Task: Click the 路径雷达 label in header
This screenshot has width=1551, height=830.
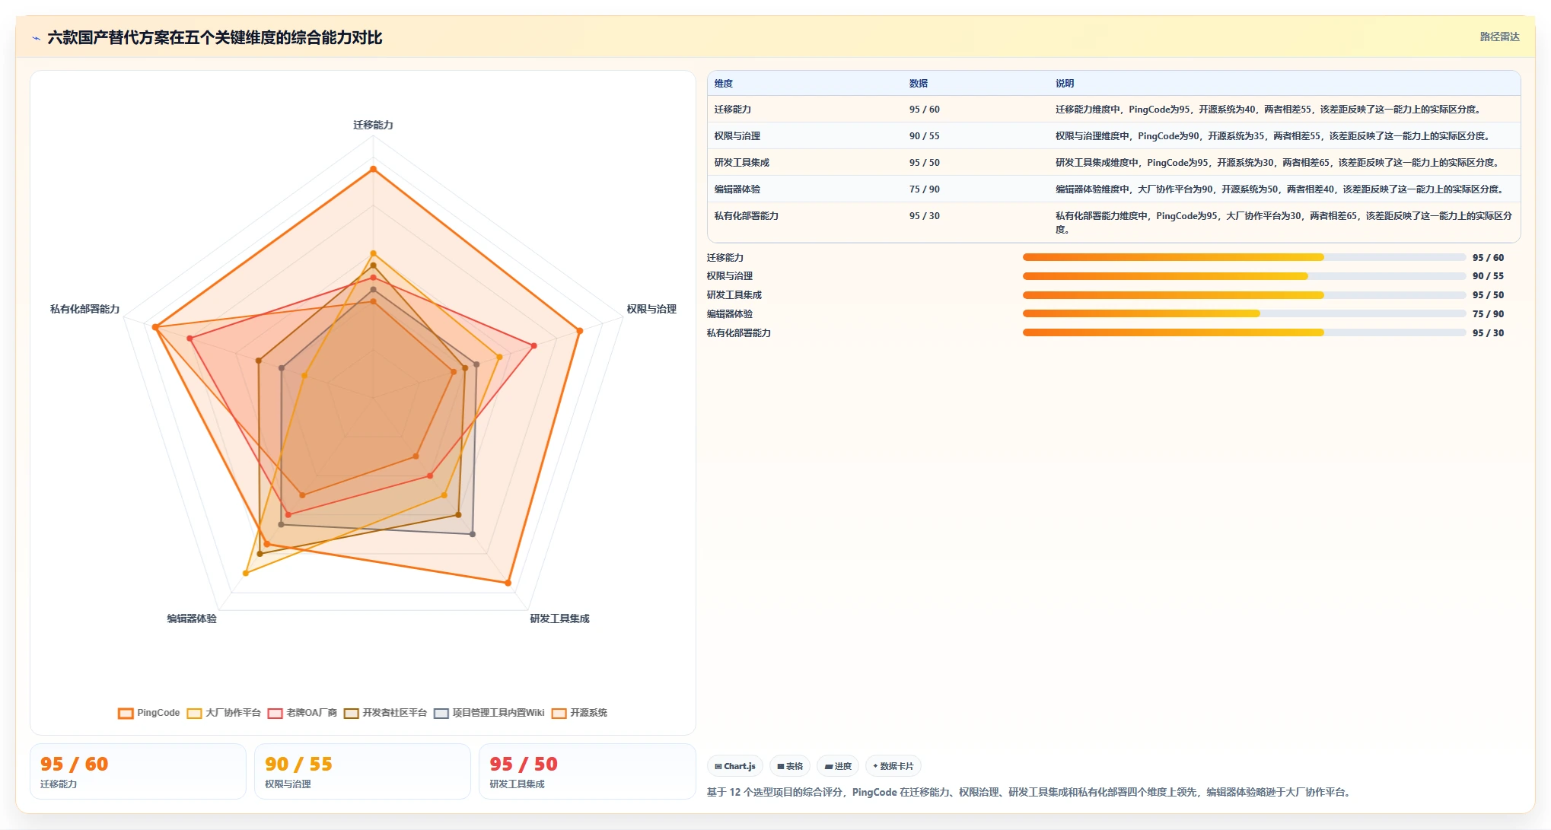Action: click(x=1499, y=37)
